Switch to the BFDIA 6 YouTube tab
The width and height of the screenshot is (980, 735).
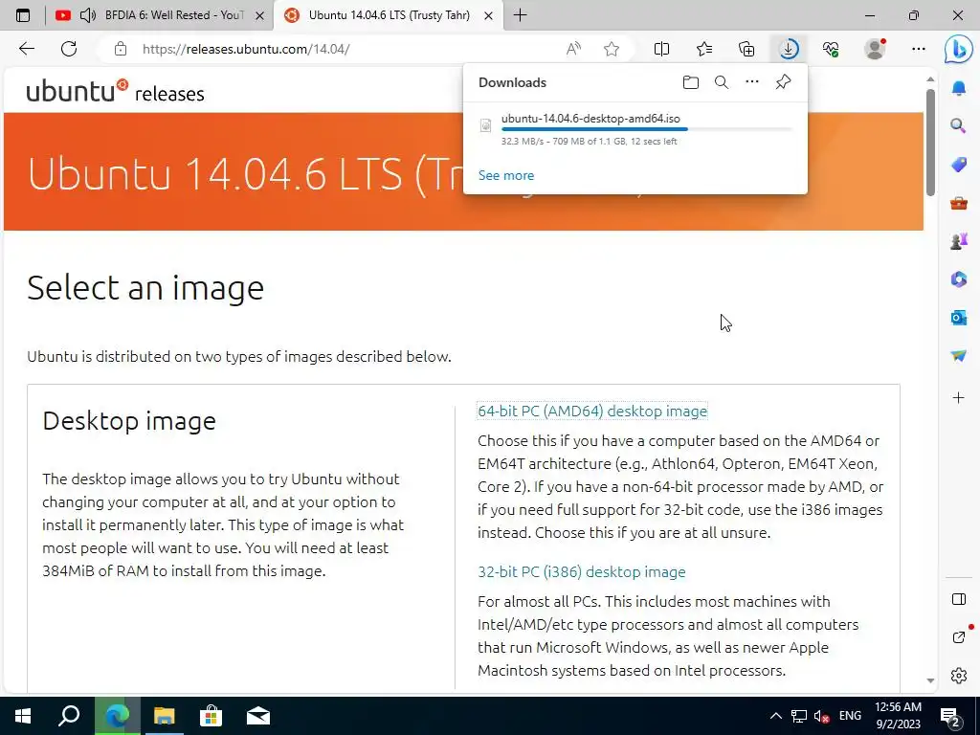(160, 15)
